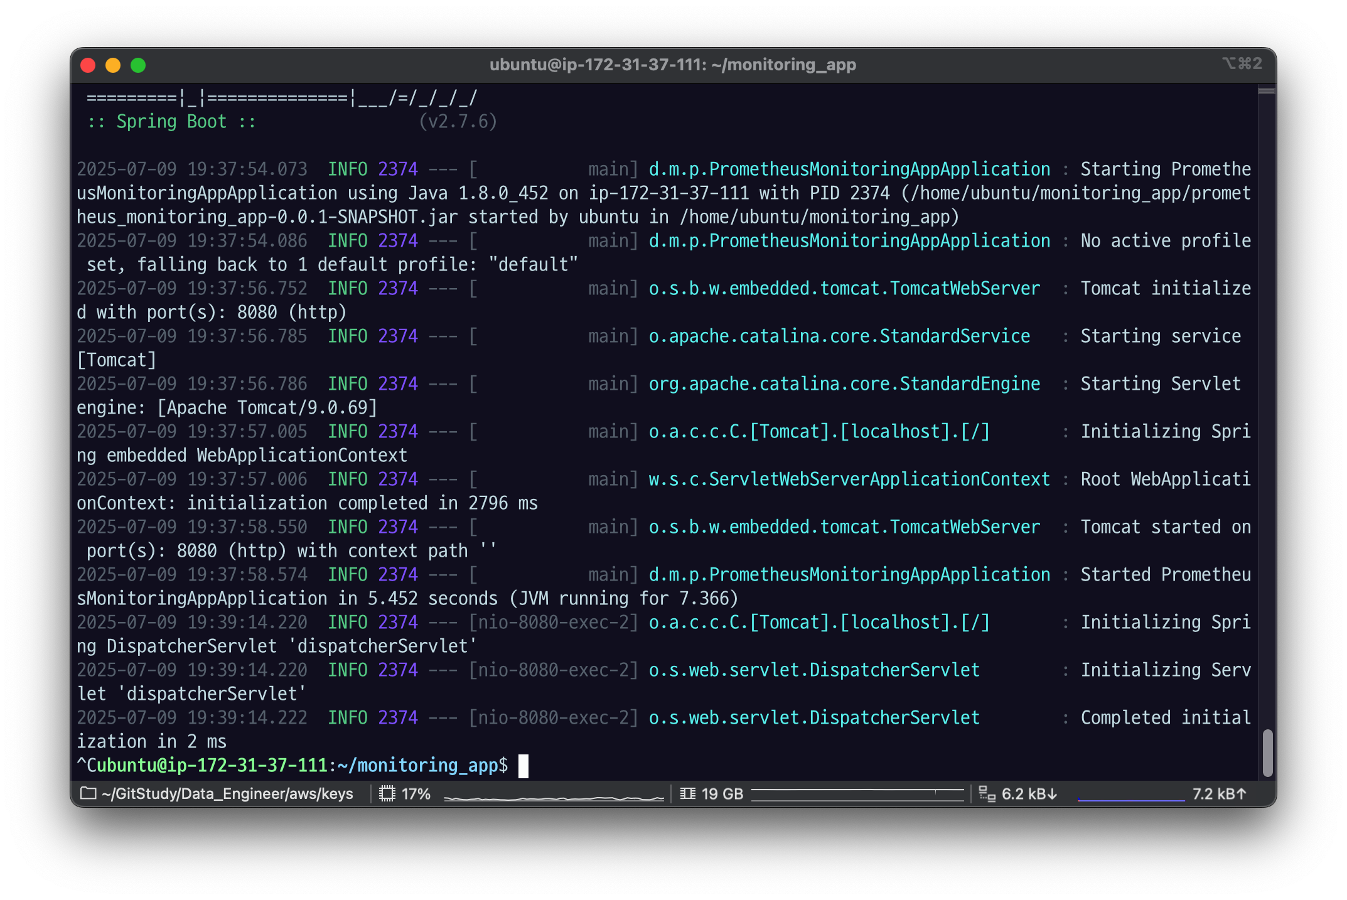Image resolution: width=1347 pixels, height=900 pixels.
Task: Minimize the window with the yellow button
Action: coord(113,65)
